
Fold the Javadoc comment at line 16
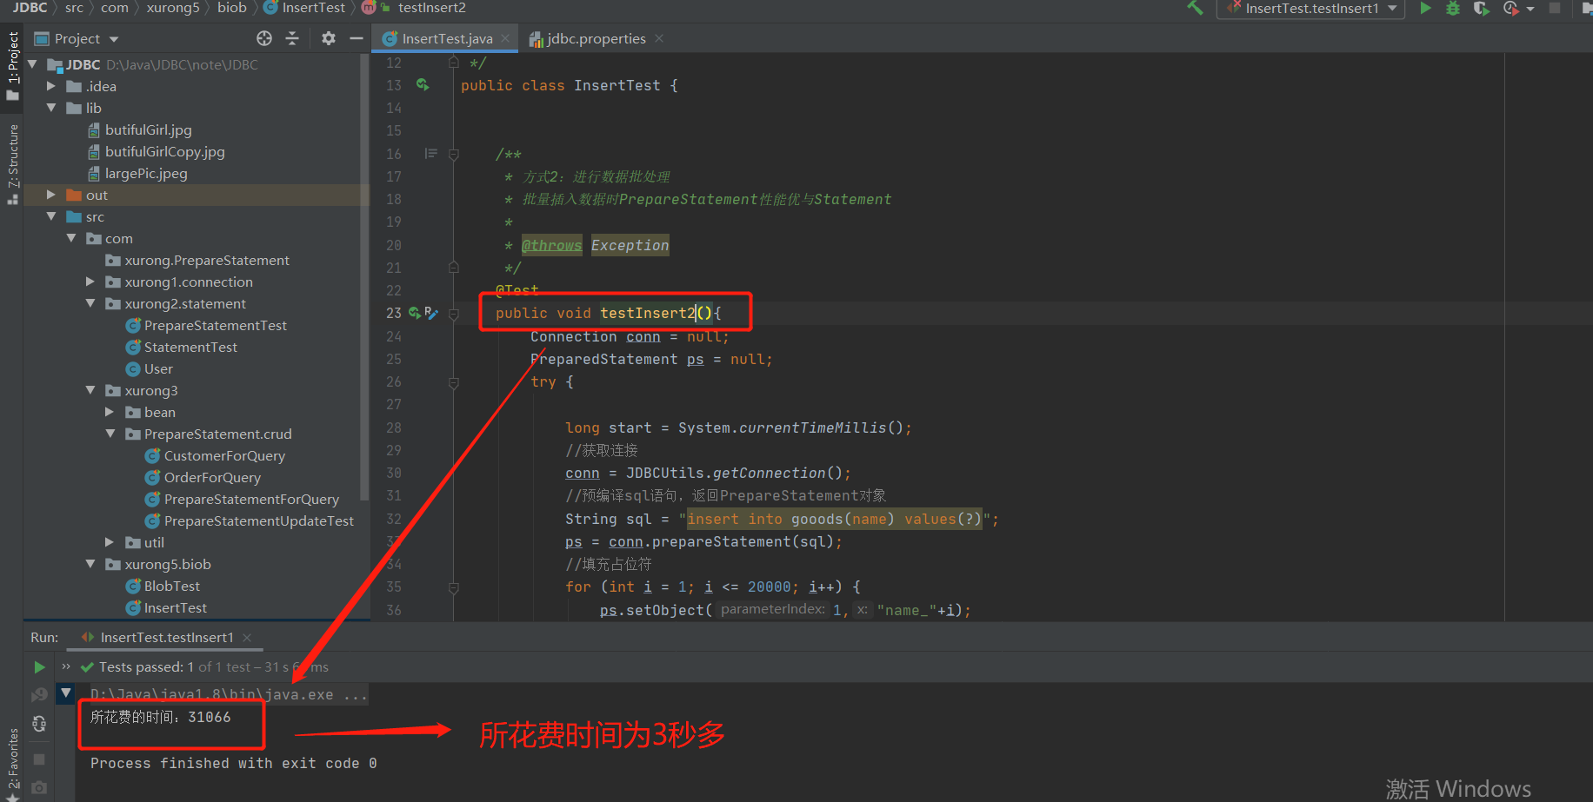pyautogui.click(x=453, y=155)
